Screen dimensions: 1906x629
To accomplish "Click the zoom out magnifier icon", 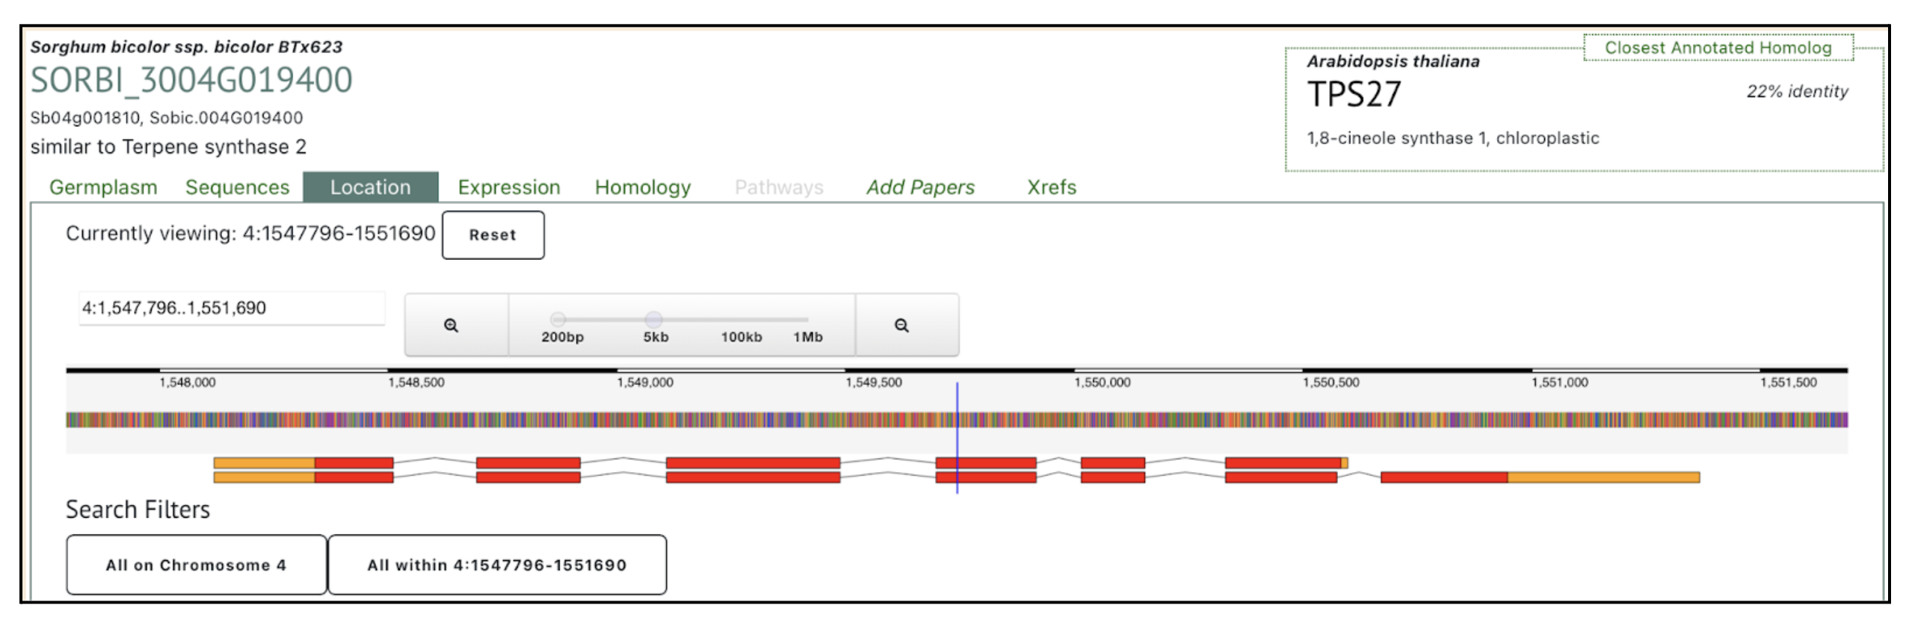I will tap(901, 325).
